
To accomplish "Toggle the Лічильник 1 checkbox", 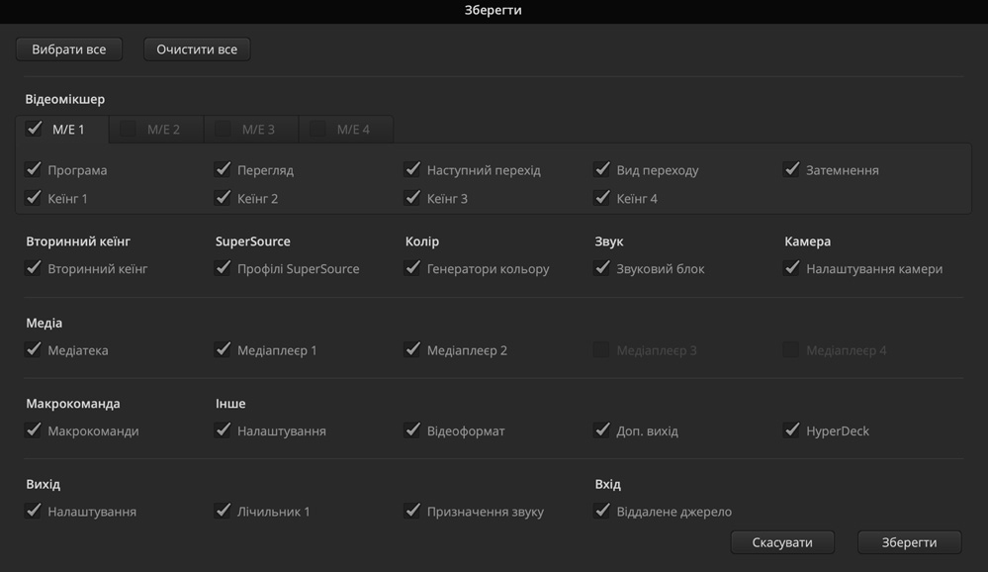I will pyautogui.click(x=224, y=512).
